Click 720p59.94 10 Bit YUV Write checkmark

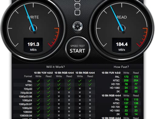point(38,92)
